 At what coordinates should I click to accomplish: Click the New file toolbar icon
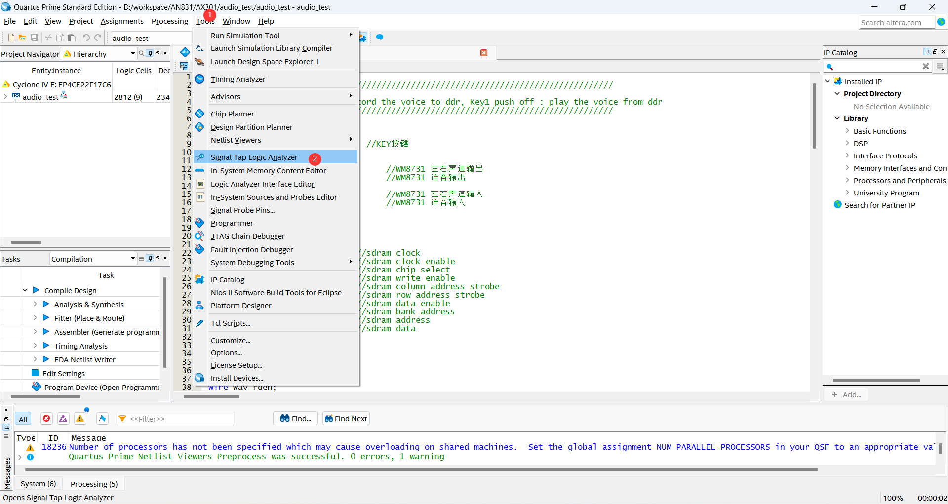[11, 38]
